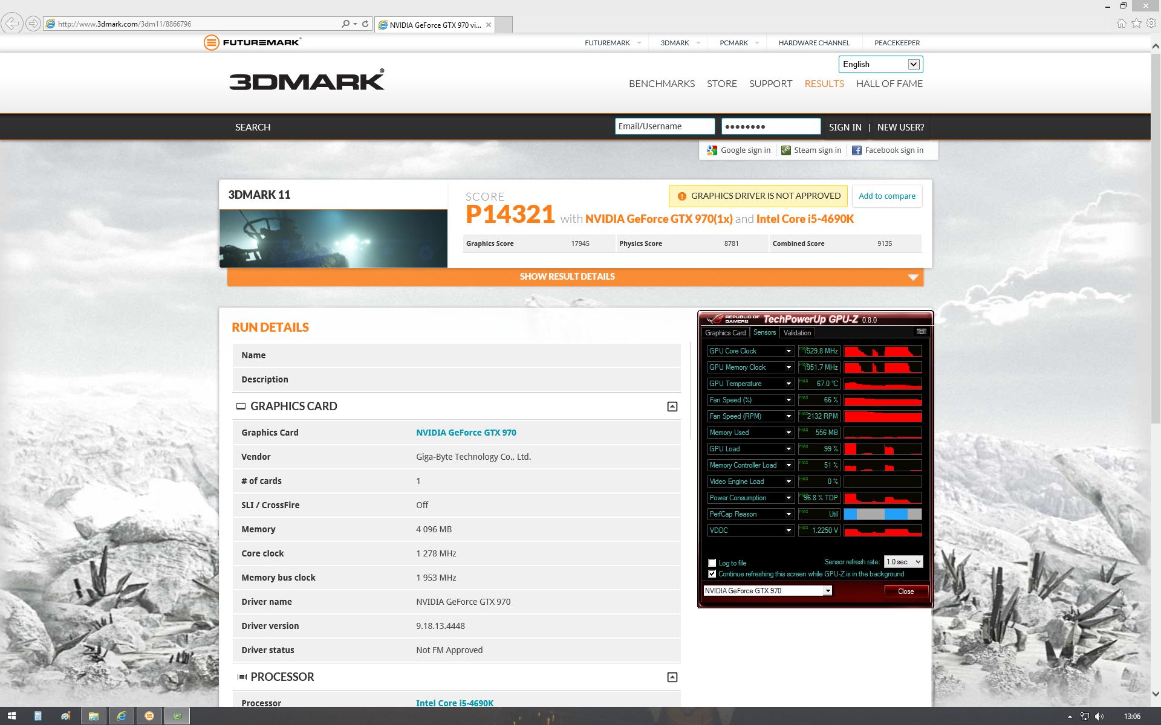Click the SIGN IN button
This screenshot has width=1161, height=725.
[845, 127]
